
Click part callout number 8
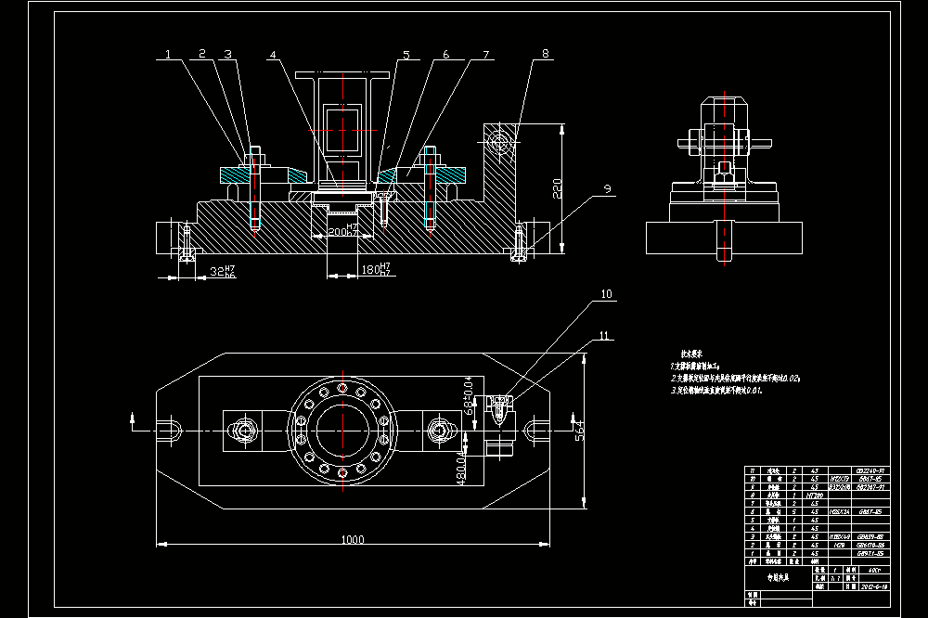click(545, 54)
